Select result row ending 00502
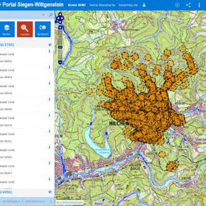The image size is (206, 206). point(26,152)
